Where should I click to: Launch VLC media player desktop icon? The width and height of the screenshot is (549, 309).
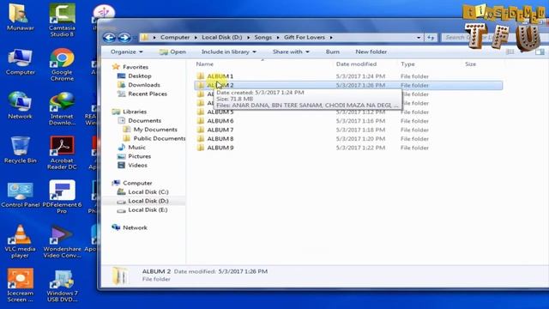click(20, 242)
